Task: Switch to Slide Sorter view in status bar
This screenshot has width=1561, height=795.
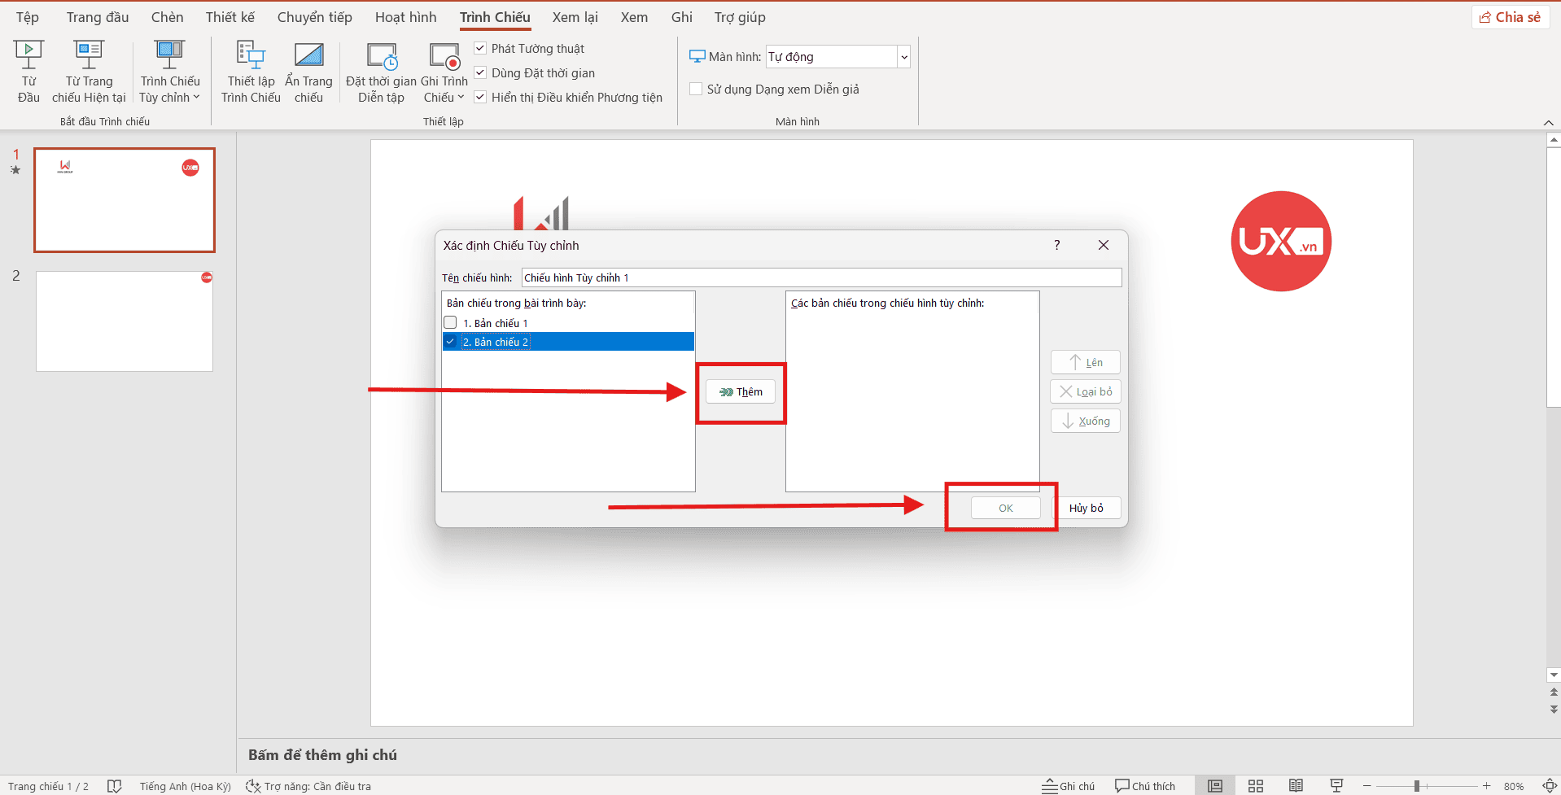Action: point(1256,786)
